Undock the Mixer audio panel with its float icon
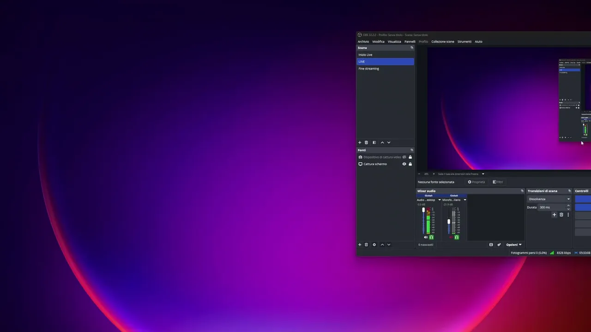The height and width of the screenshot is (332, 591). click(522, 191)
